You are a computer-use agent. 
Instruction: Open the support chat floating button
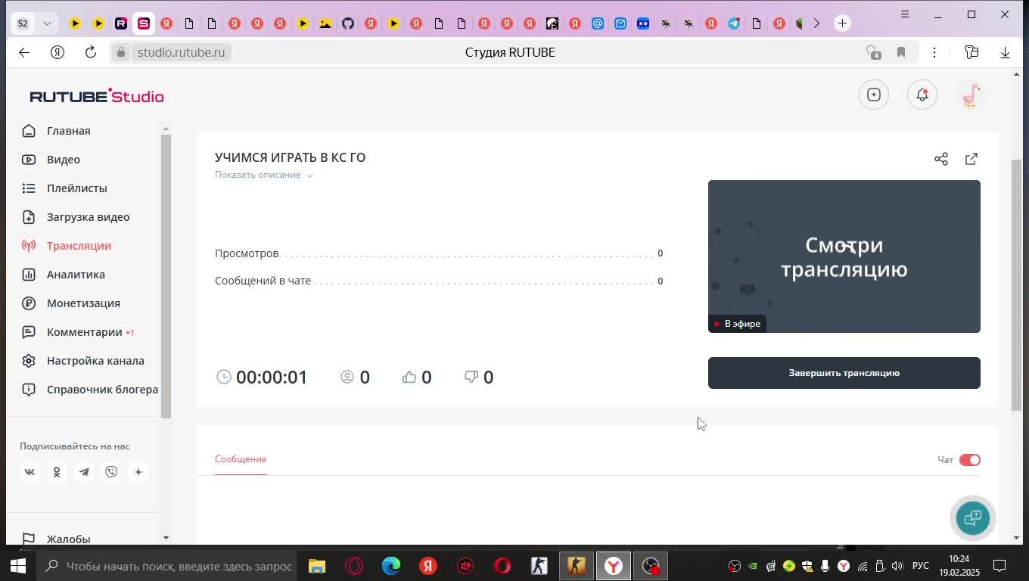[972, 518]
